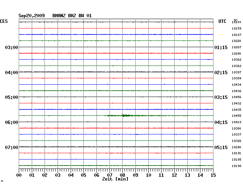This screenshot has height=185, width=243.
Task: Click the 07 minute axis label
Action: (110, 175)
